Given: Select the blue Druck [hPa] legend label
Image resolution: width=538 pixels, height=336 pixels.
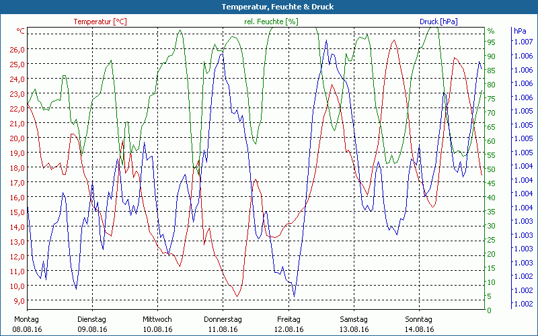Looking at the screenshot, I should 438,22.
